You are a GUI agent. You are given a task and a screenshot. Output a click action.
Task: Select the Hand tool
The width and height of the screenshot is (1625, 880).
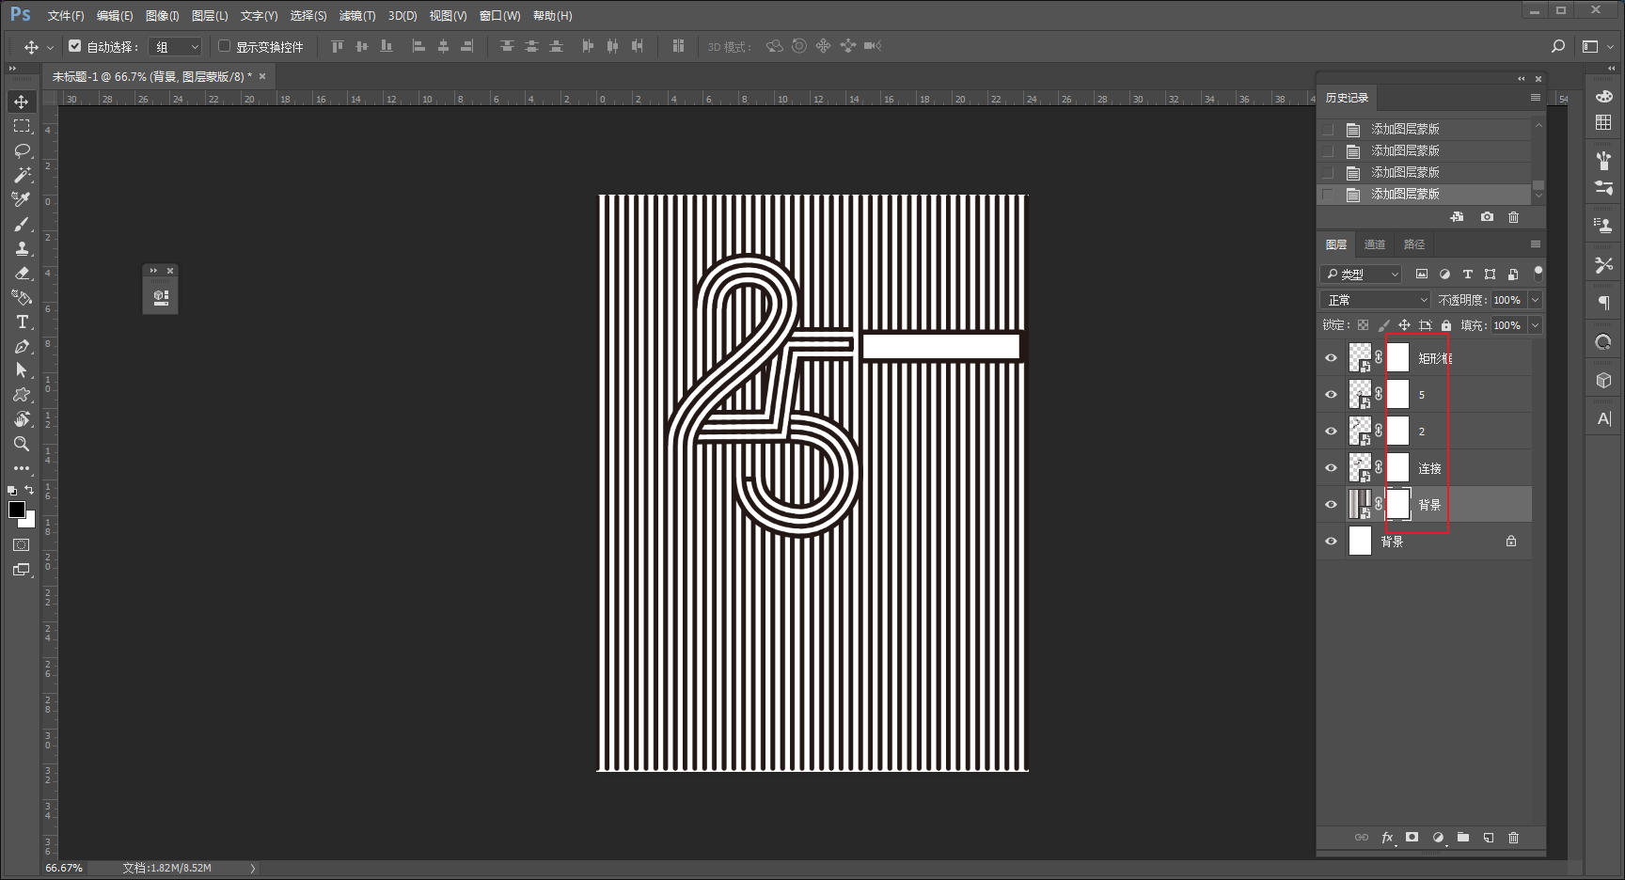pyautogui.click(x=22, y=419)
